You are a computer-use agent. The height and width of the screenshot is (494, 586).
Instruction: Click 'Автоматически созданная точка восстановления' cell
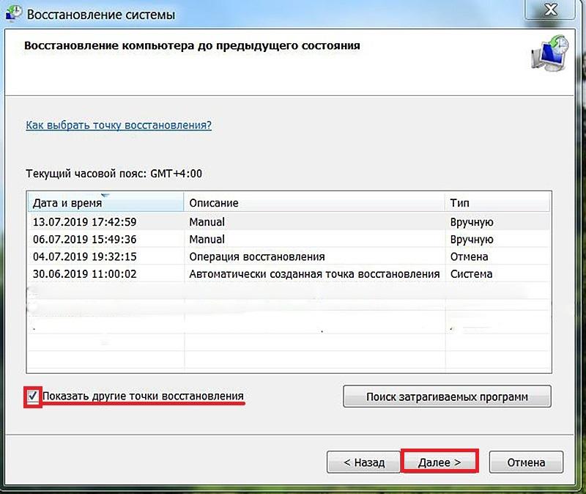pos(314,273)
